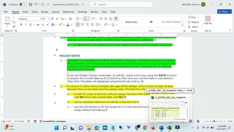Image resolution: width=234 pixels, height=132 pixels.
Task: Apply the BT style
Action: (x=151, y=22)
